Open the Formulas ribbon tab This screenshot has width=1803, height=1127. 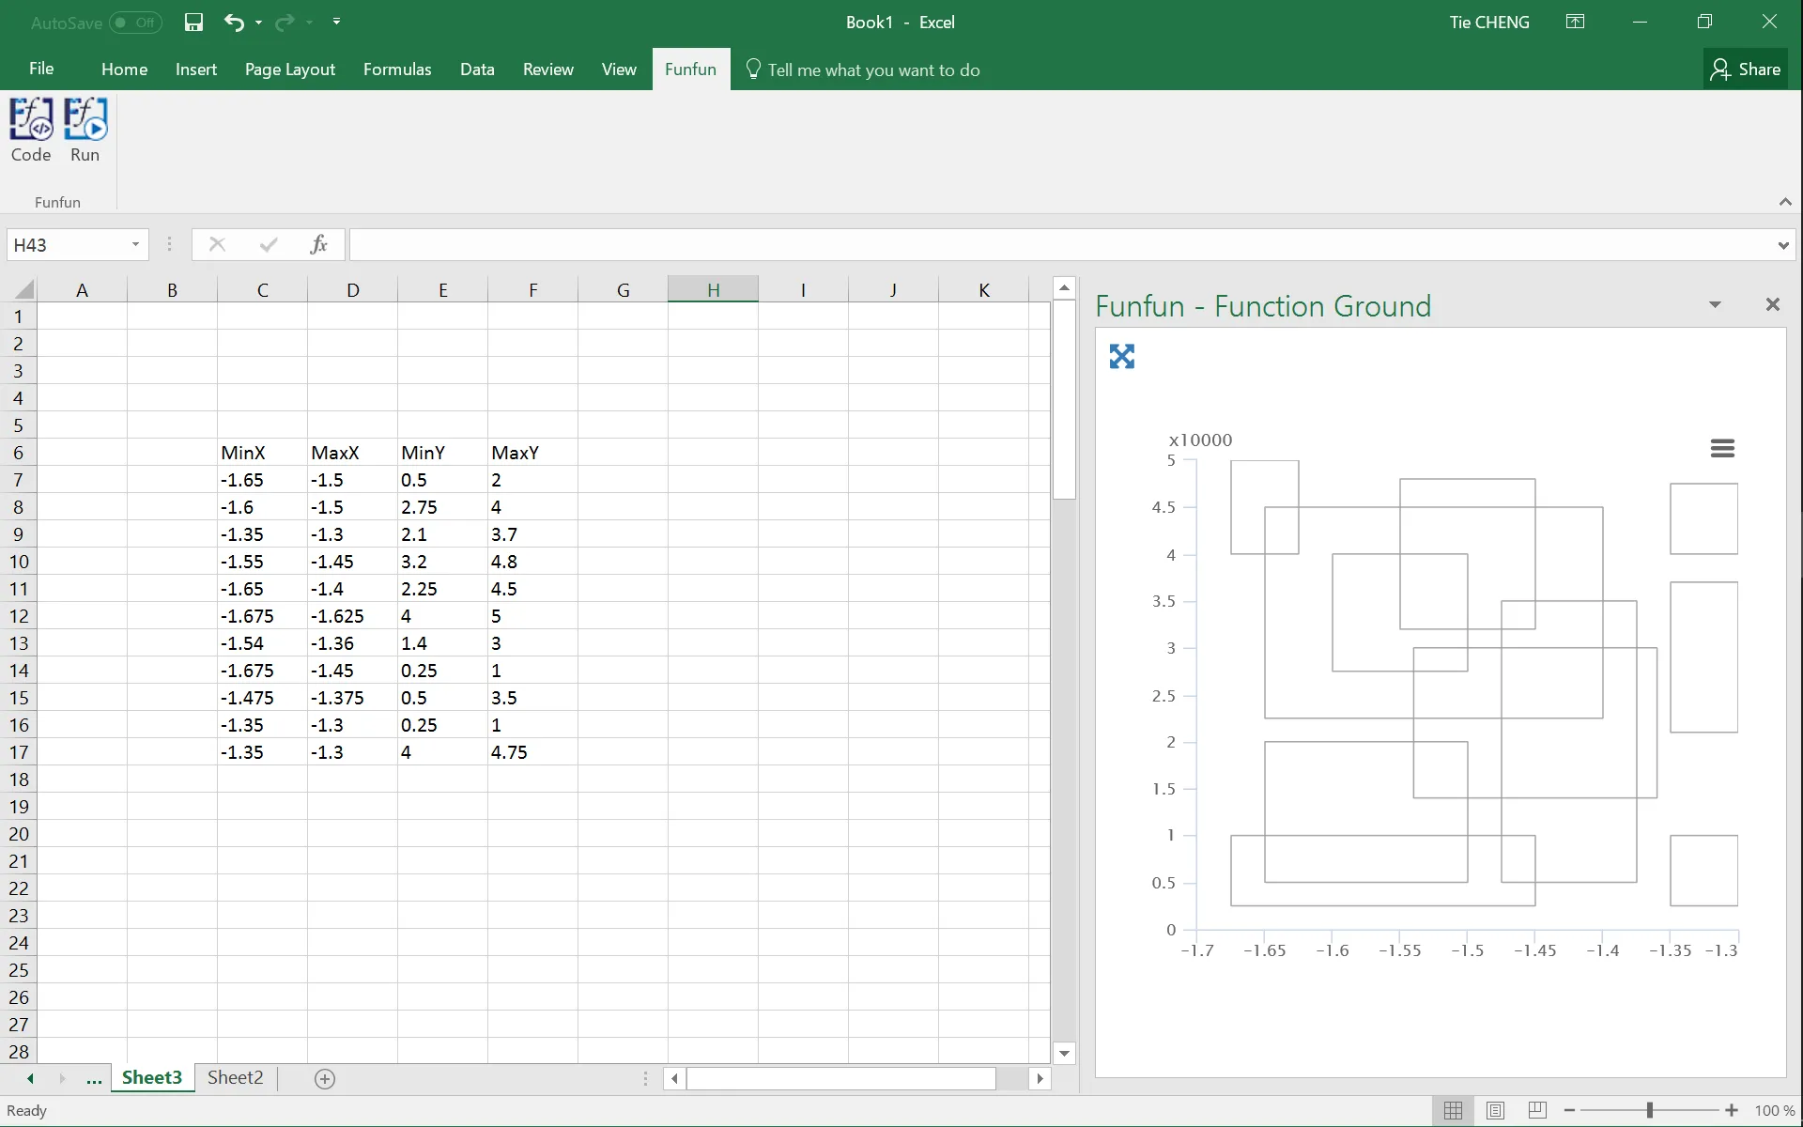point(397,69)
